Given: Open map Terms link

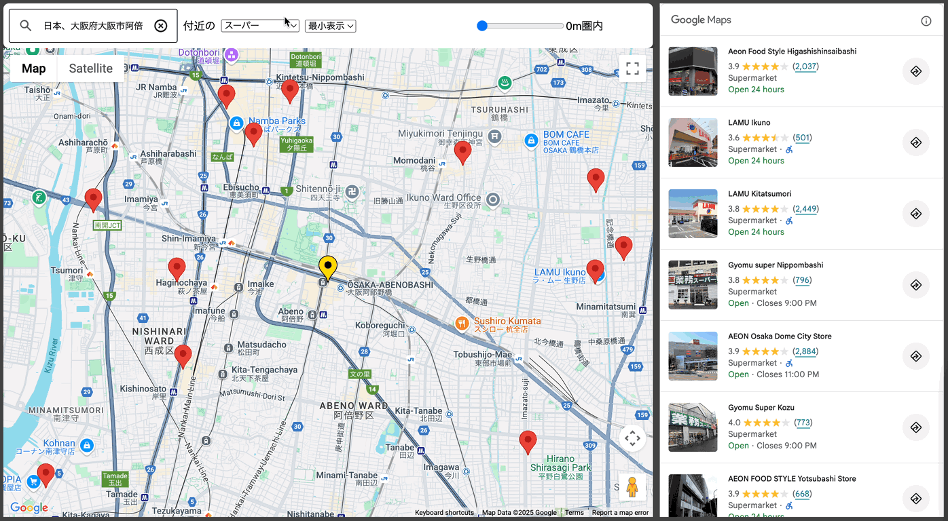Looking at the screenshot, I should click(574, 513).
